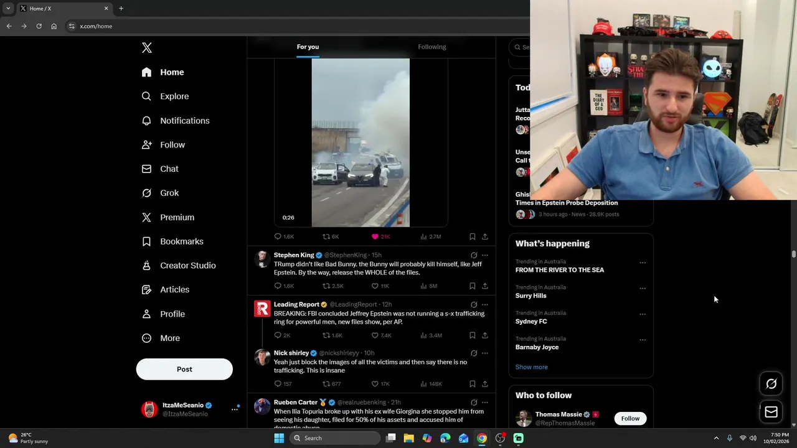Viewport: 797px width, 448px height.
Task: Bookmark the video post
Action: click(472, 236)
